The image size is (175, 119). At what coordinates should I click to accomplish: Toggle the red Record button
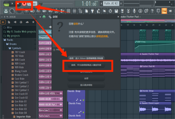coord(24,4)
